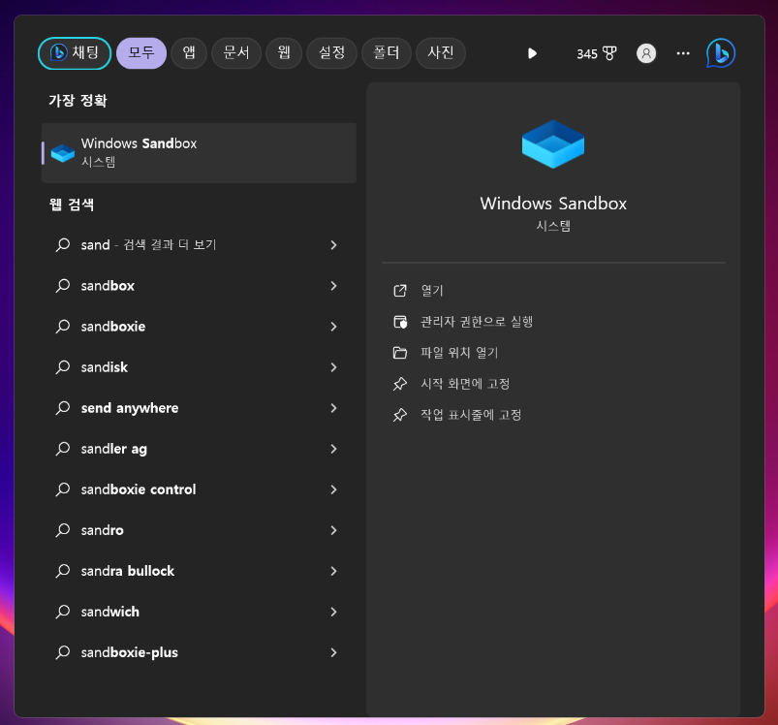This screenshot has height=725, width=778.
Task: Open the user account avatar icon
Action: 646,53
